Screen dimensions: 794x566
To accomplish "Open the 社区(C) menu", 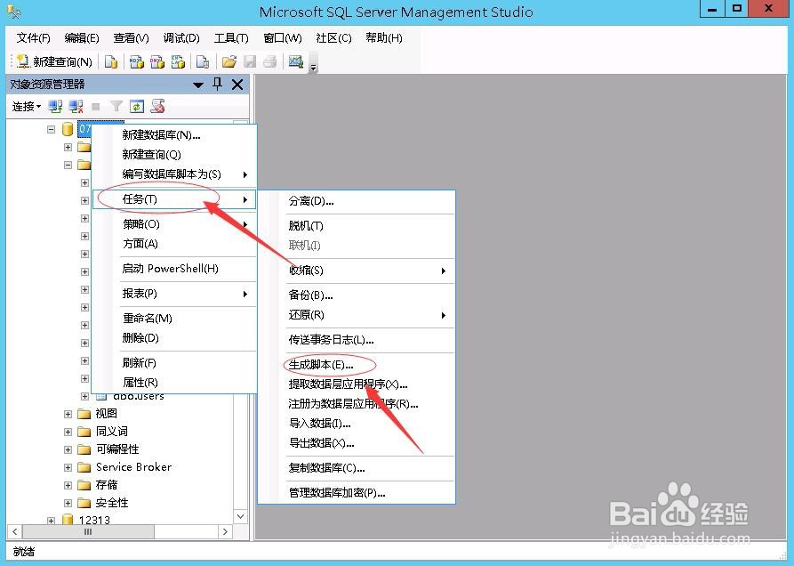I will pos(333,38).
